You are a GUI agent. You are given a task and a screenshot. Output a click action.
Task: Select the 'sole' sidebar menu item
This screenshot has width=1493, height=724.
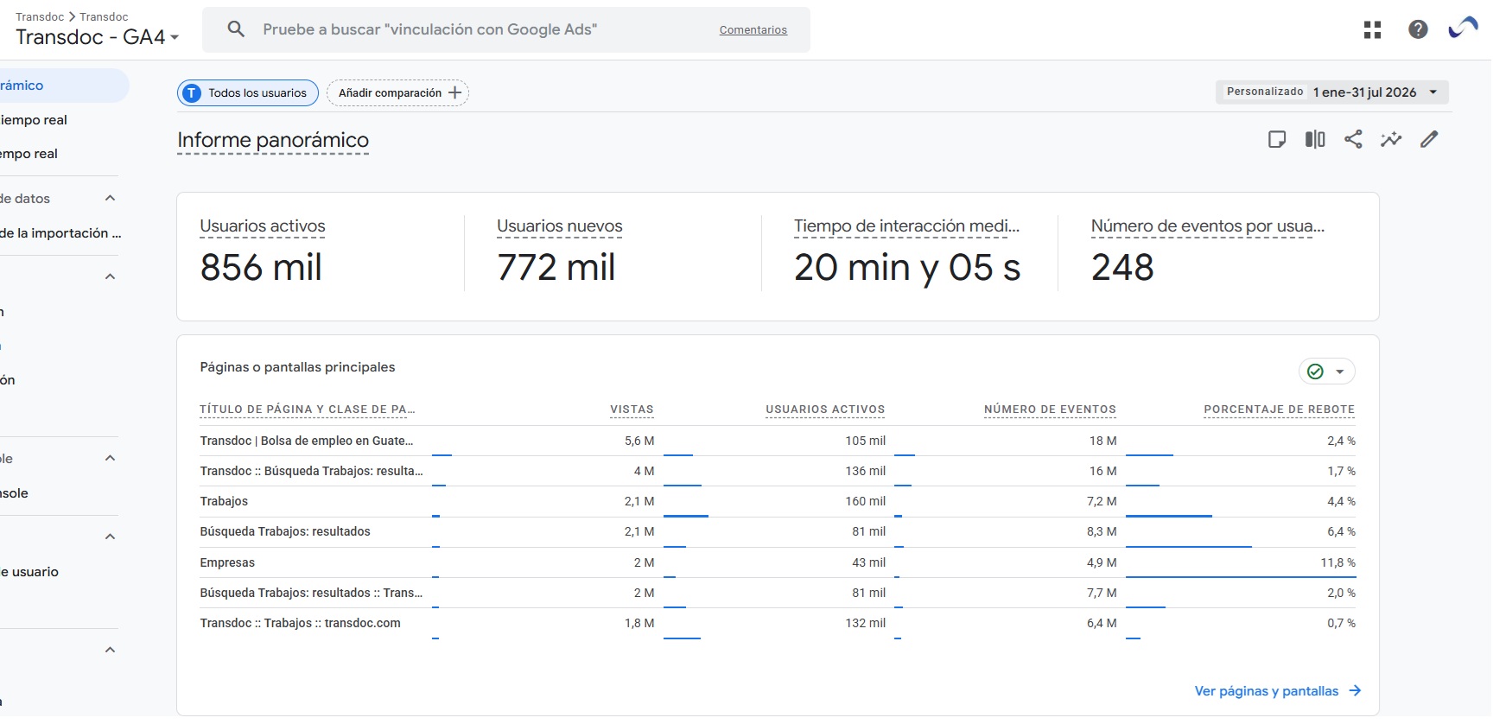pos(15,493)
